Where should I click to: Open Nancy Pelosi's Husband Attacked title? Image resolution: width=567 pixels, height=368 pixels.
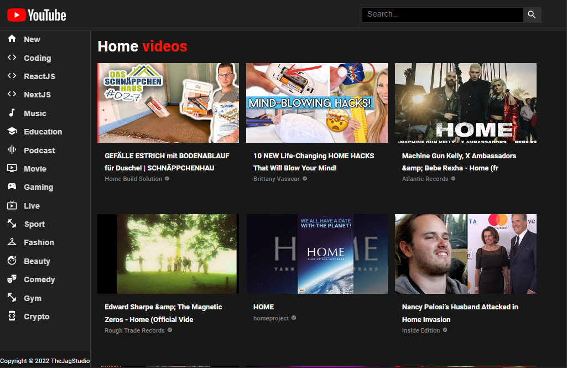click(x=460, y=313)
